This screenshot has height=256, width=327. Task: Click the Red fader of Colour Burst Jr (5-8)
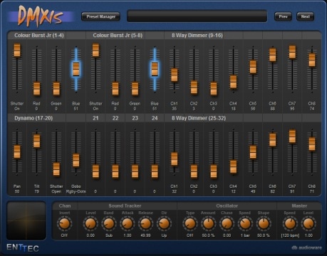115,89
